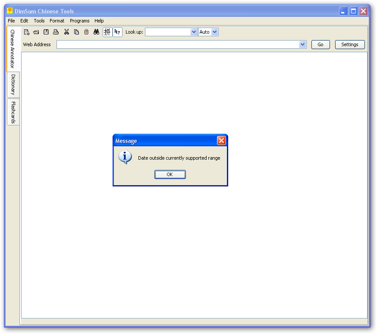Screen dimensions: 377x334
Task: Click the New document toolbar icon
Action: pos(27,32)
